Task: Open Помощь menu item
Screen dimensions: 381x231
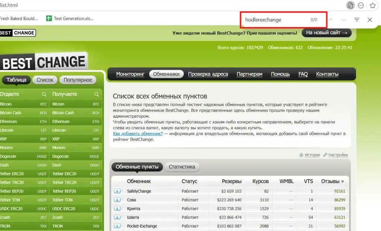Action: (281, 74)
